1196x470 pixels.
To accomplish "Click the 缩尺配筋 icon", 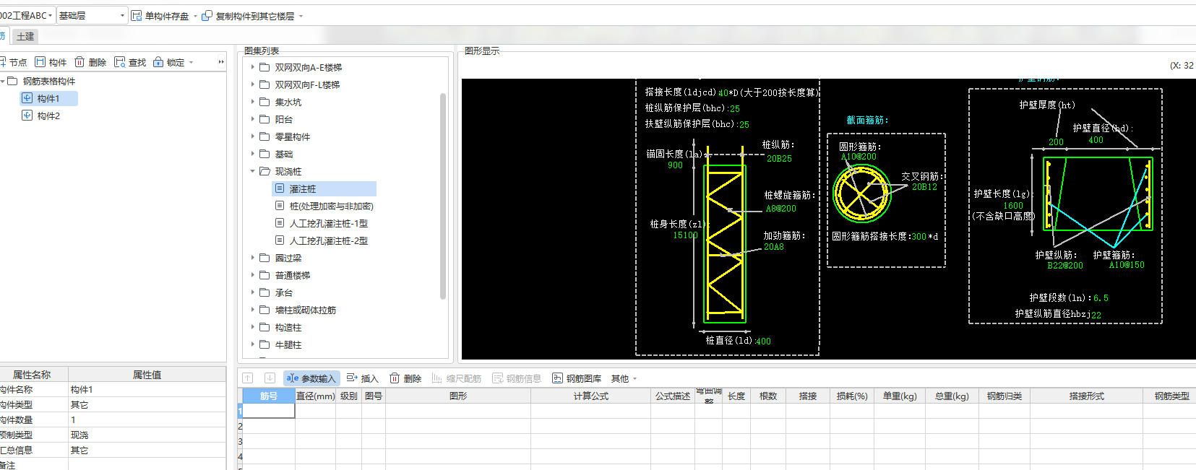I will pos(436,378).
